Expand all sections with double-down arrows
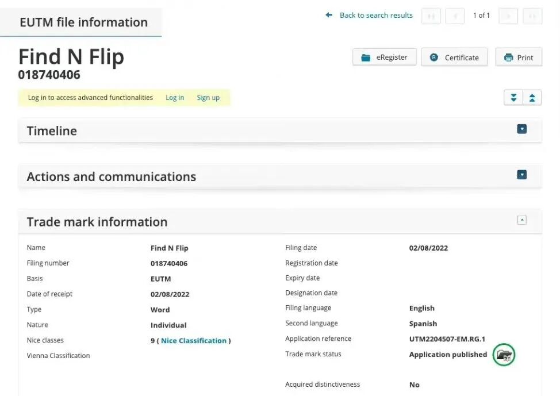 513,98
